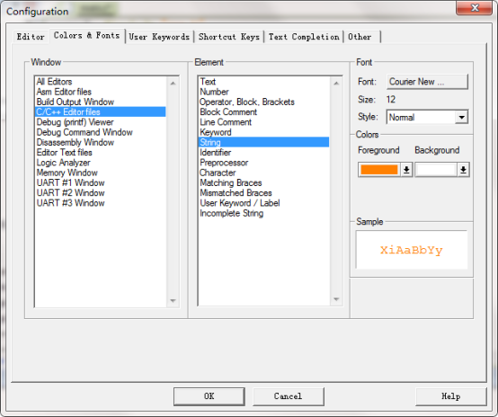Image resolution: width=498 pixels, height=417 pixels.
Task: Pick Logic Analyzer in Window list
Action: coord(100,163)
